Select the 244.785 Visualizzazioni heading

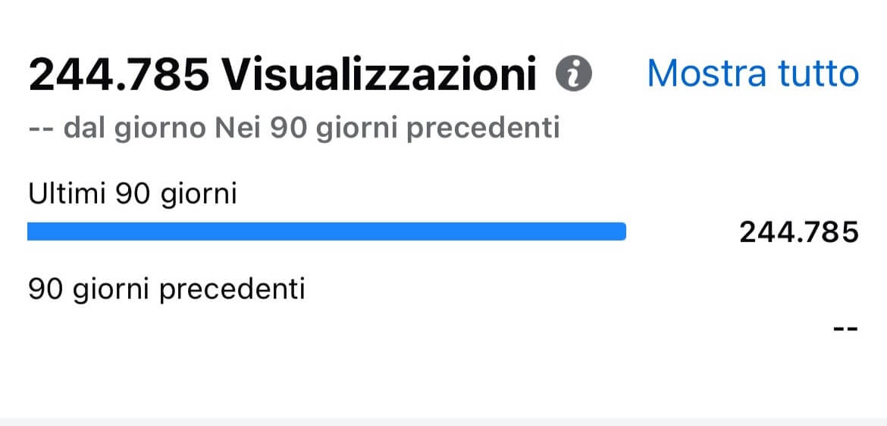pyautogui.click(x=282, y=74)
